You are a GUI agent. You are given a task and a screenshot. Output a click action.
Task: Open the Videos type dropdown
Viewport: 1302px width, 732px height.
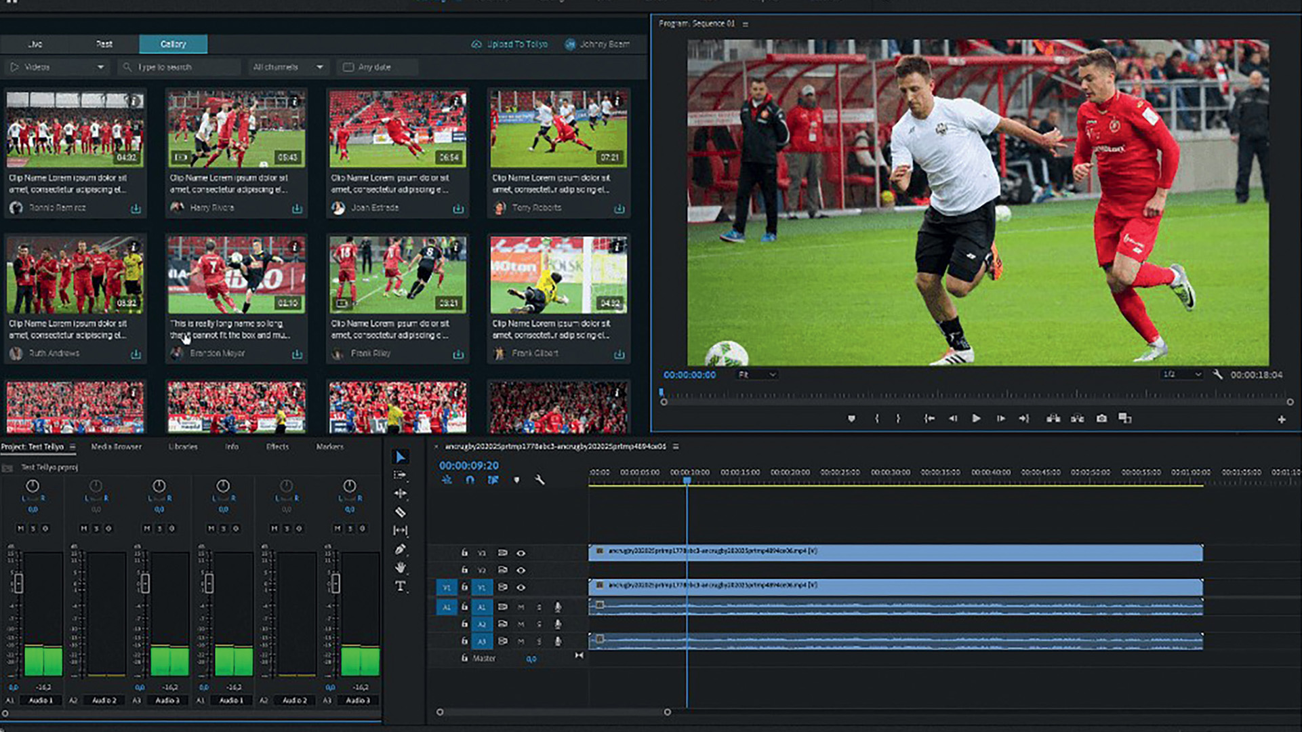[57, 67]
